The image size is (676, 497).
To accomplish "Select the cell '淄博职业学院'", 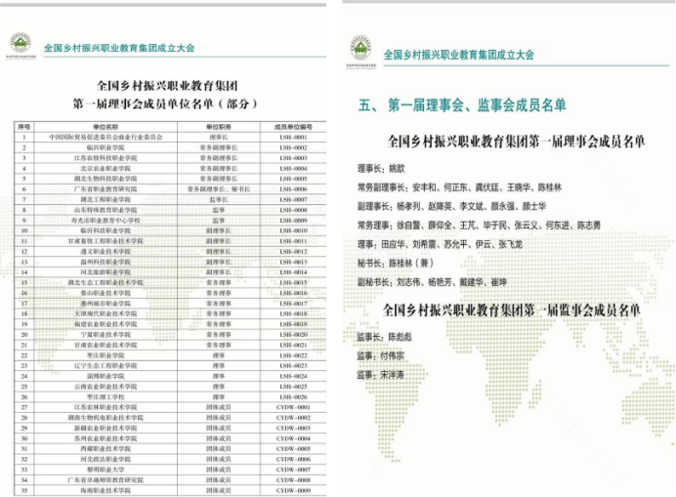I will click(x=106, y=376).
